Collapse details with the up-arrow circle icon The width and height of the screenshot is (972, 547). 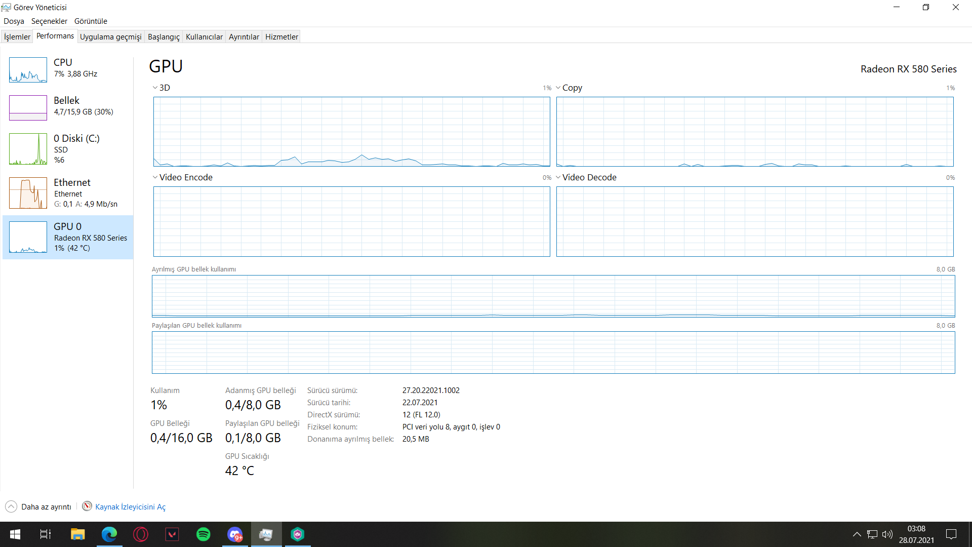tap(11, 506)
